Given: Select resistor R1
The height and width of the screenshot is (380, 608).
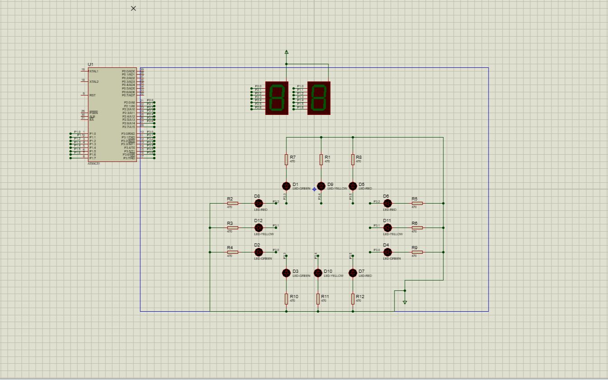Looking at the screenshot, I should [x=321, y=159].
